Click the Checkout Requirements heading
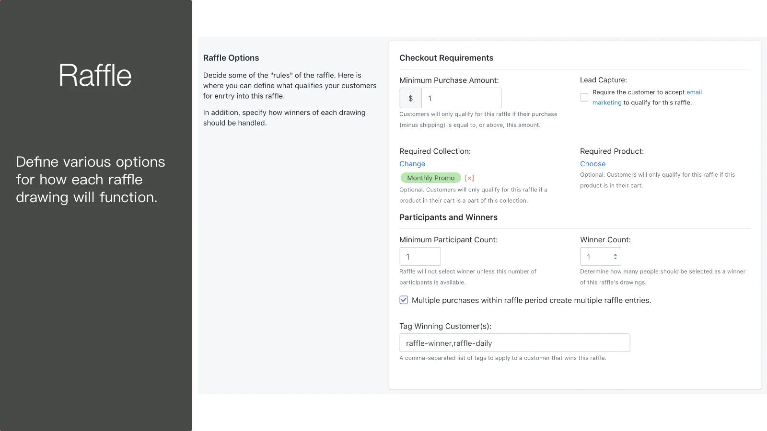Screen dimensions: 767x431 [x=446, y=58]
